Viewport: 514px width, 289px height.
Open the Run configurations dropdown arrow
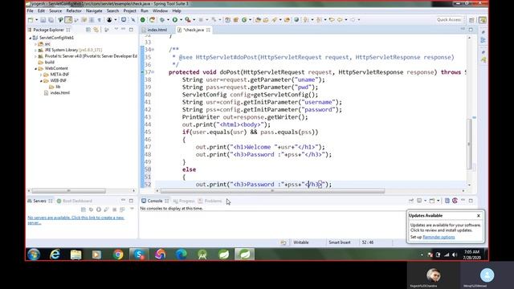click(181, 20)
